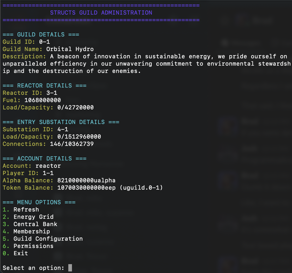The height and width of the screenshot is (273, 292).
Task: Click the Connections value 146/10362739
Action: (x=72, y=144)
